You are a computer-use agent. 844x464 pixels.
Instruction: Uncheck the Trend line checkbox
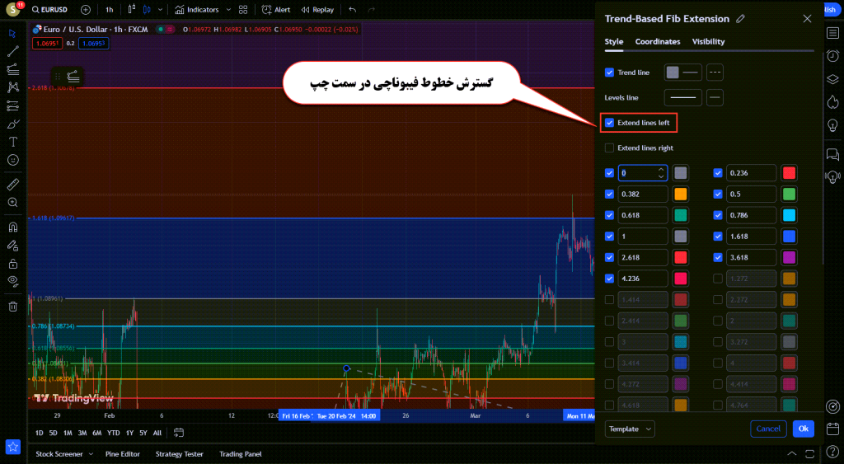[x=609, y=73]
